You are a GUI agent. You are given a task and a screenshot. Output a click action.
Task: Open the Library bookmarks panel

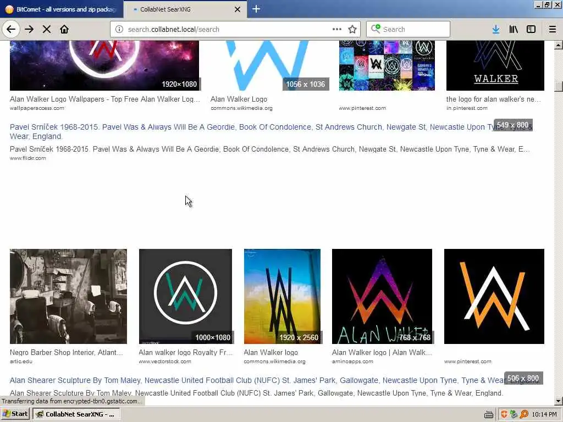tap(514, 30)
